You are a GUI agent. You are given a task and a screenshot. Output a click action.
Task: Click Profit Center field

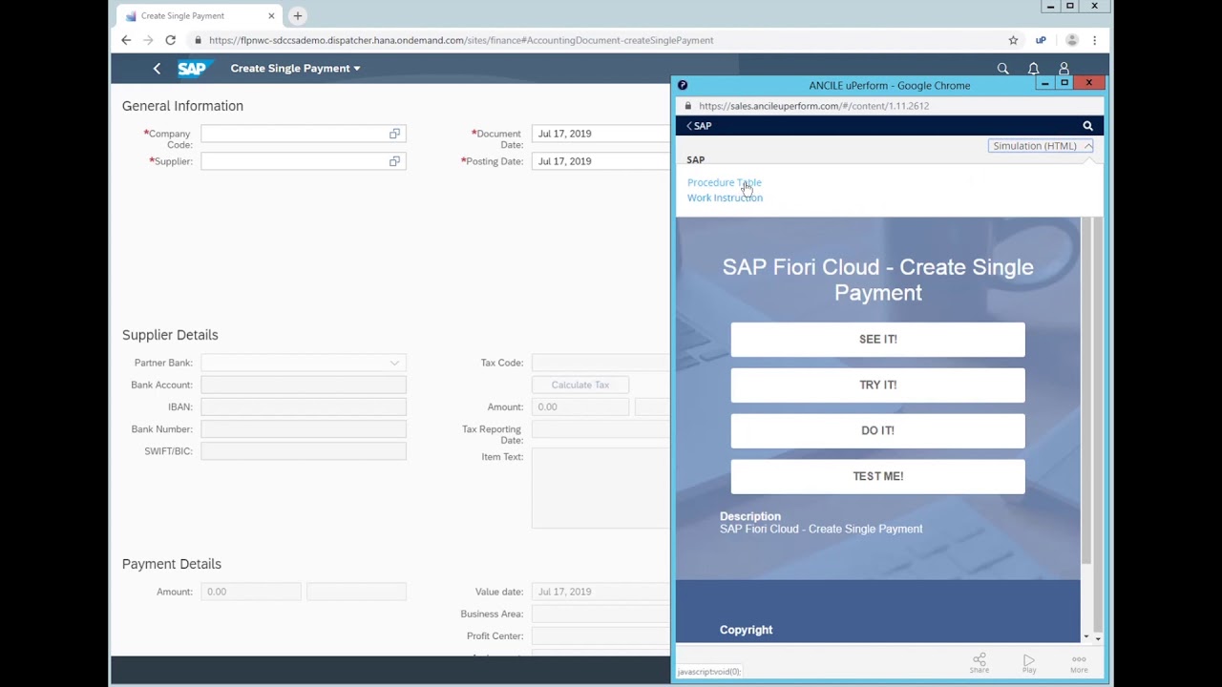600,635
